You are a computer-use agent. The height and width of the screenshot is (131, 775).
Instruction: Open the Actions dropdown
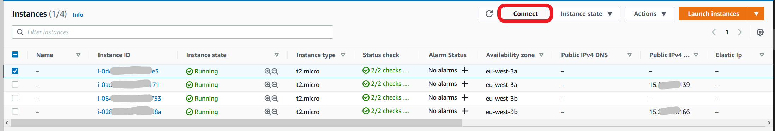(649, 14)
